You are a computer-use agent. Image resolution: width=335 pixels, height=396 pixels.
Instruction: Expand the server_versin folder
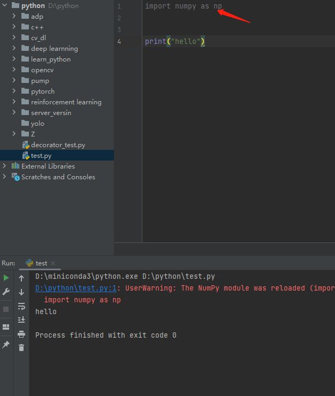14,112
